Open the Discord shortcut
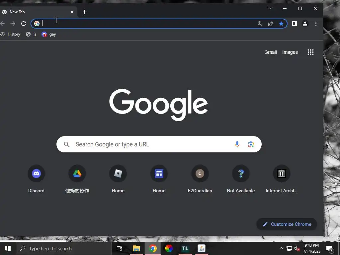 (x=36, y=179)
